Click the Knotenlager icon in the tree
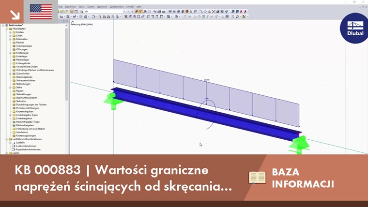368x207 pixels. (x=14, y=53)
